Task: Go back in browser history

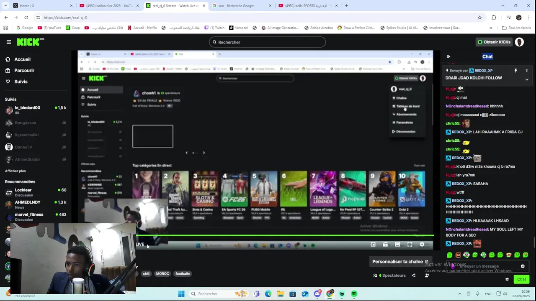Action: coord(6,18)
